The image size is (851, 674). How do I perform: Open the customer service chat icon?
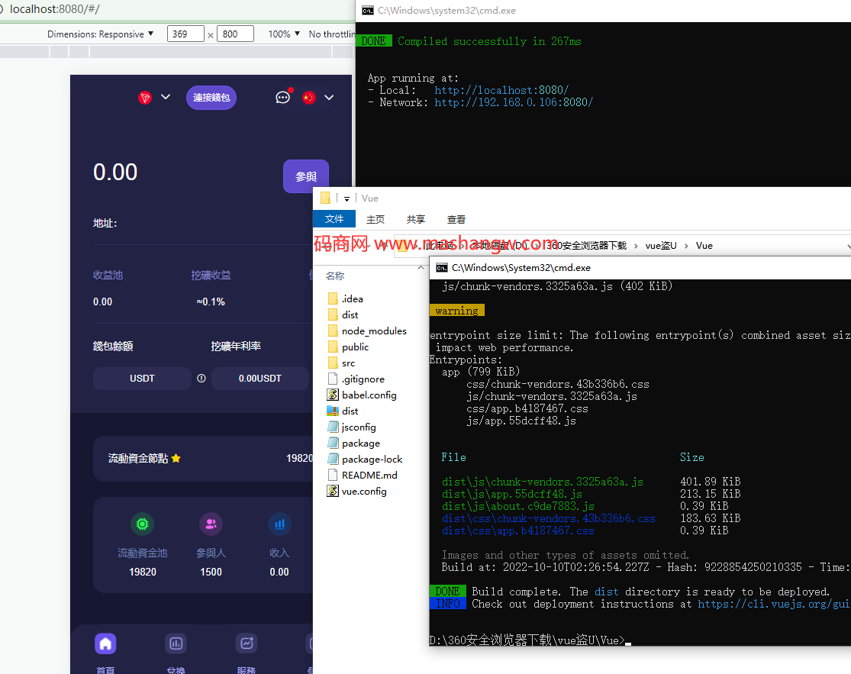282,98
